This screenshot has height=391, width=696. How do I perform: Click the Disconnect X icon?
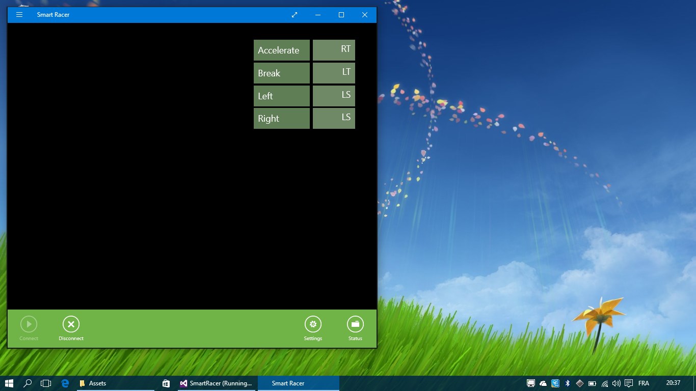(71, 324)
